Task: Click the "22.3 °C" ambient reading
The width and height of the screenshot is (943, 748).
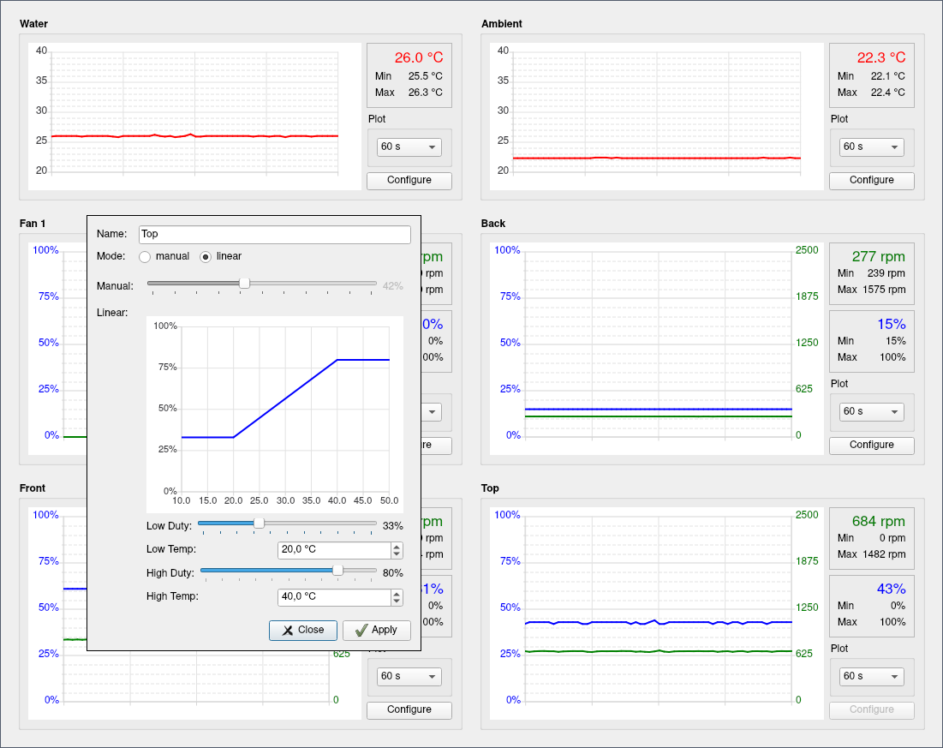Action: pyautogui.click(x=881, y=57)
